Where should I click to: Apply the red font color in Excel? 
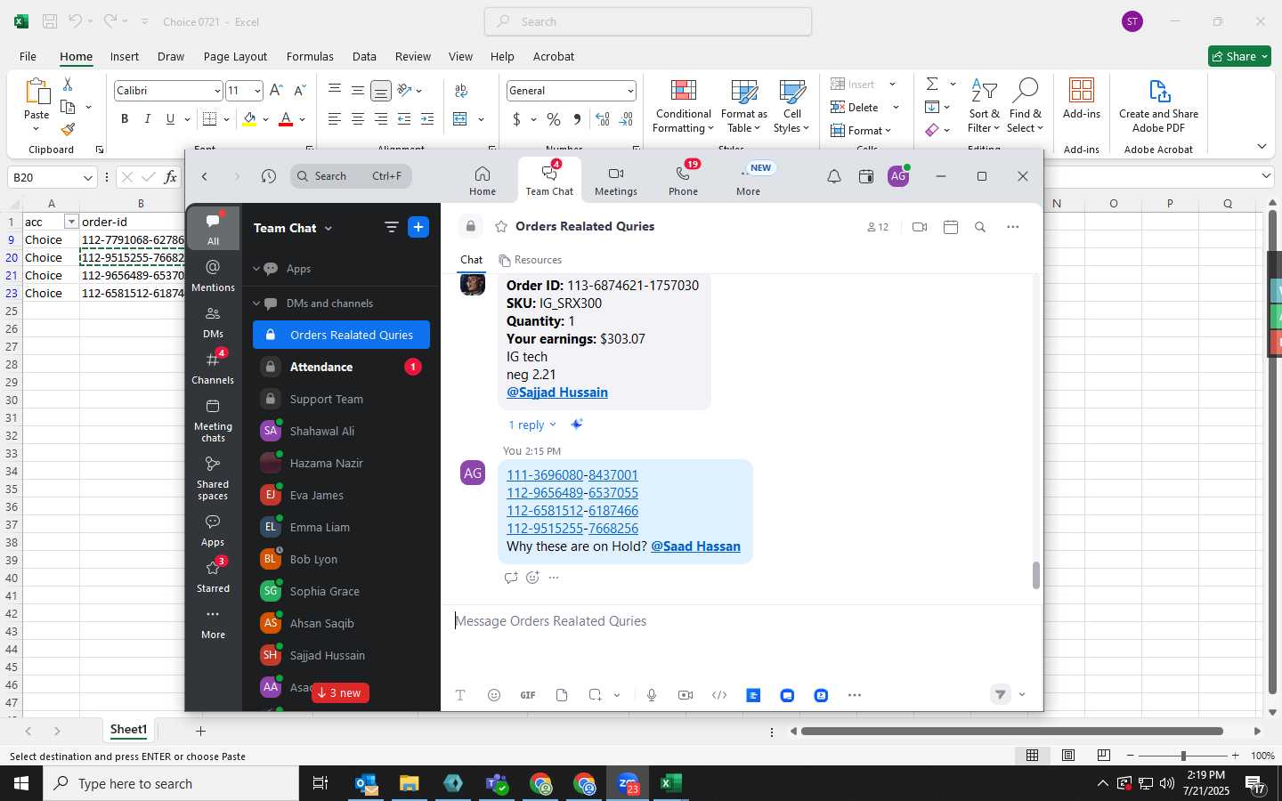click(x=286, y=119)
